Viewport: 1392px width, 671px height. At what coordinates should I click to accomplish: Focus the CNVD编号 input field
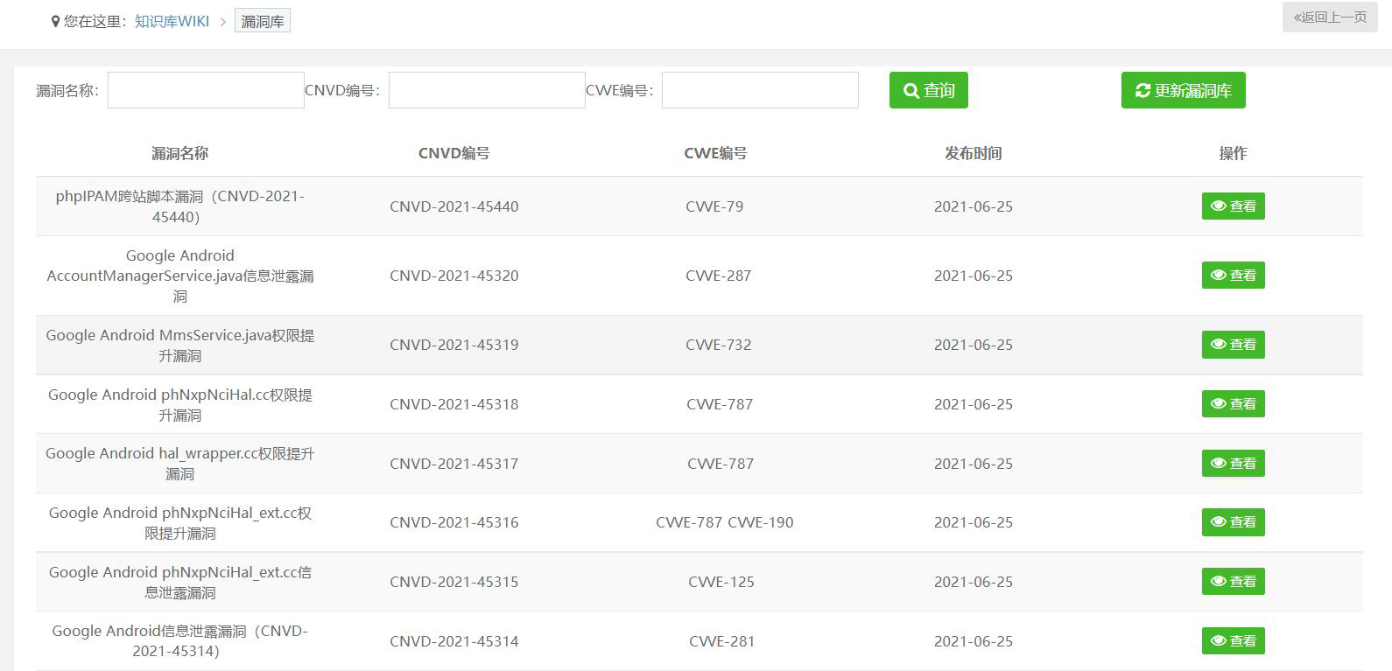tap(487, 90)
